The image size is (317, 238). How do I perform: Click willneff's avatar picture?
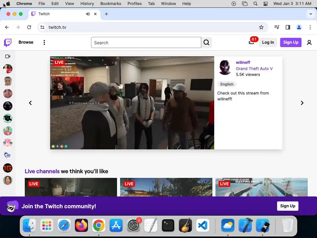[225, 68]
